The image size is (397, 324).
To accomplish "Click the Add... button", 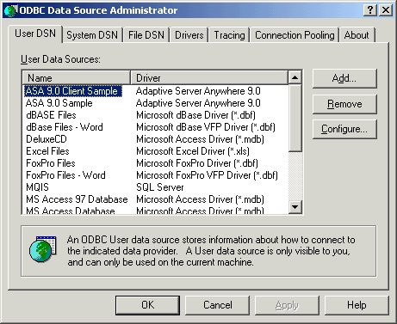I will pyautogui.click(x=344, y=78).
